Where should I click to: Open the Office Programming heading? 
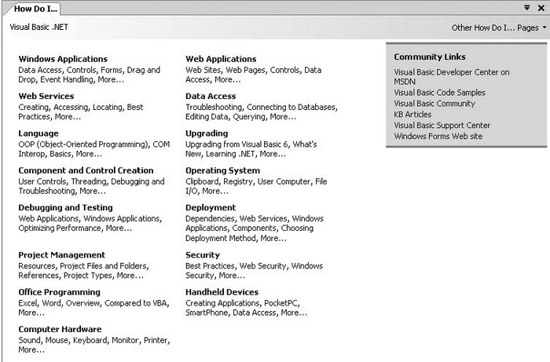[x=59, y=292]
